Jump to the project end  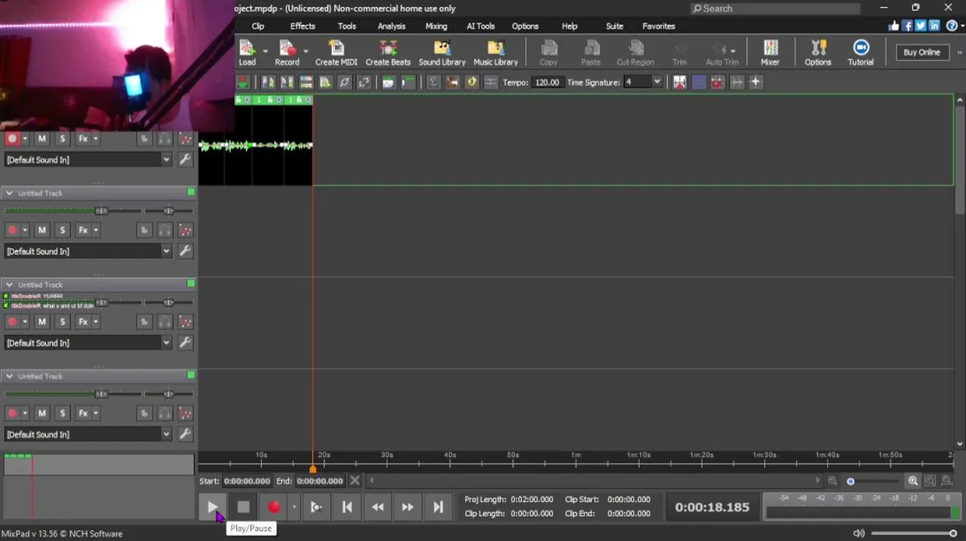click(438, 507)
